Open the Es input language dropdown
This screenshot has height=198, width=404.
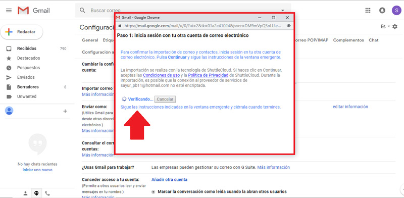[385, 27]
